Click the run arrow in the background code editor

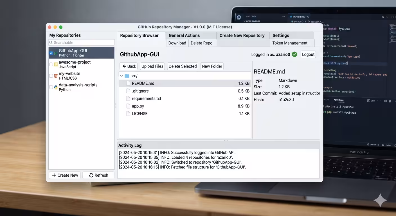383,17
